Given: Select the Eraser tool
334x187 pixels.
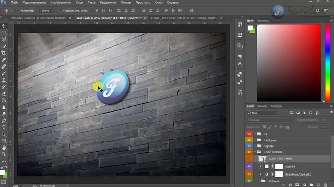Looking at the screenshot, I should (4, 94).
